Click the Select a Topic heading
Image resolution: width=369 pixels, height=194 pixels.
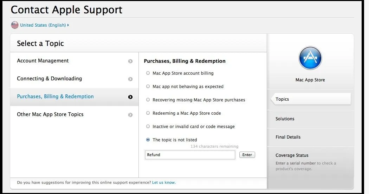pos(40,44)
